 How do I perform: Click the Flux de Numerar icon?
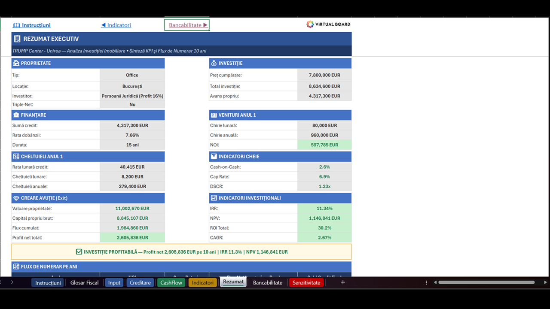[x=16, y=267]
